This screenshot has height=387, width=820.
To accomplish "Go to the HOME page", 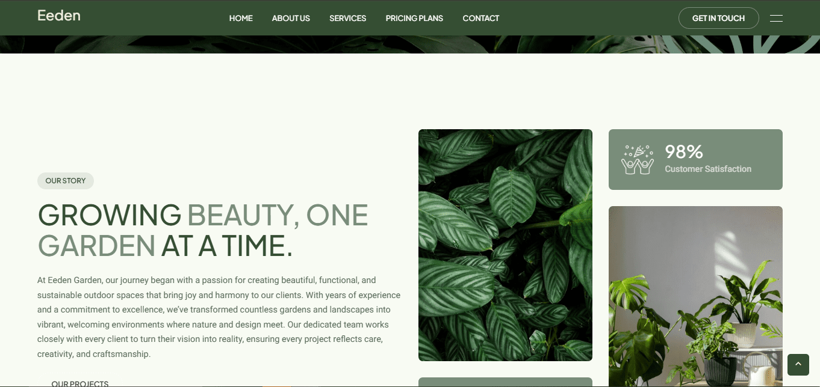I will pyautogui.click(x=241, y=18).
